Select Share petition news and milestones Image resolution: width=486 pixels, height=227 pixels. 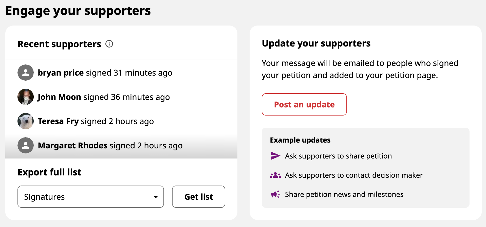344,194
